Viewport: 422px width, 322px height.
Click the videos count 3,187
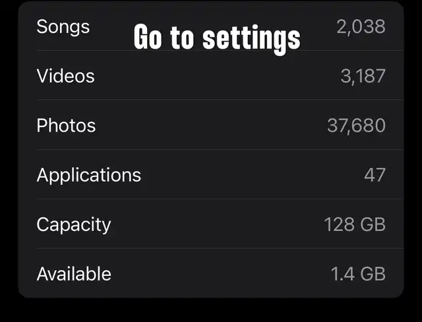click(x=363, y=76)
